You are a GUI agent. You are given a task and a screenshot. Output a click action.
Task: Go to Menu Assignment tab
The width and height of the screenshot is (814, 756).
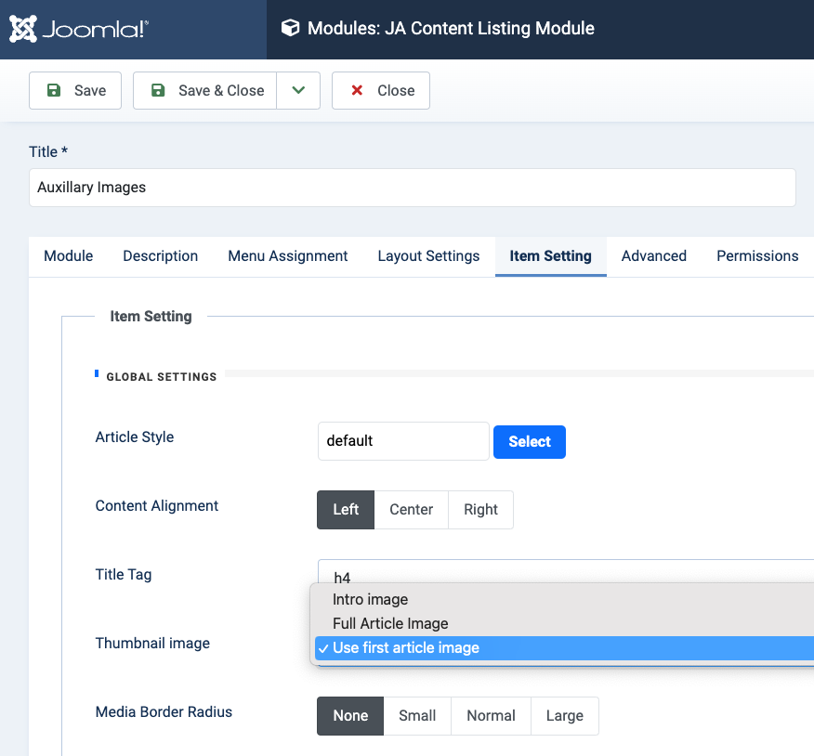[288, 255]
